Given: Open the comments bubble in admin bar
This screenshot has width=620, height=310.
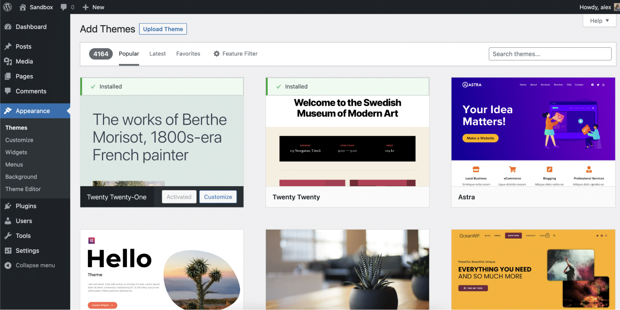Looking at the screenshot, I should 64,7.
